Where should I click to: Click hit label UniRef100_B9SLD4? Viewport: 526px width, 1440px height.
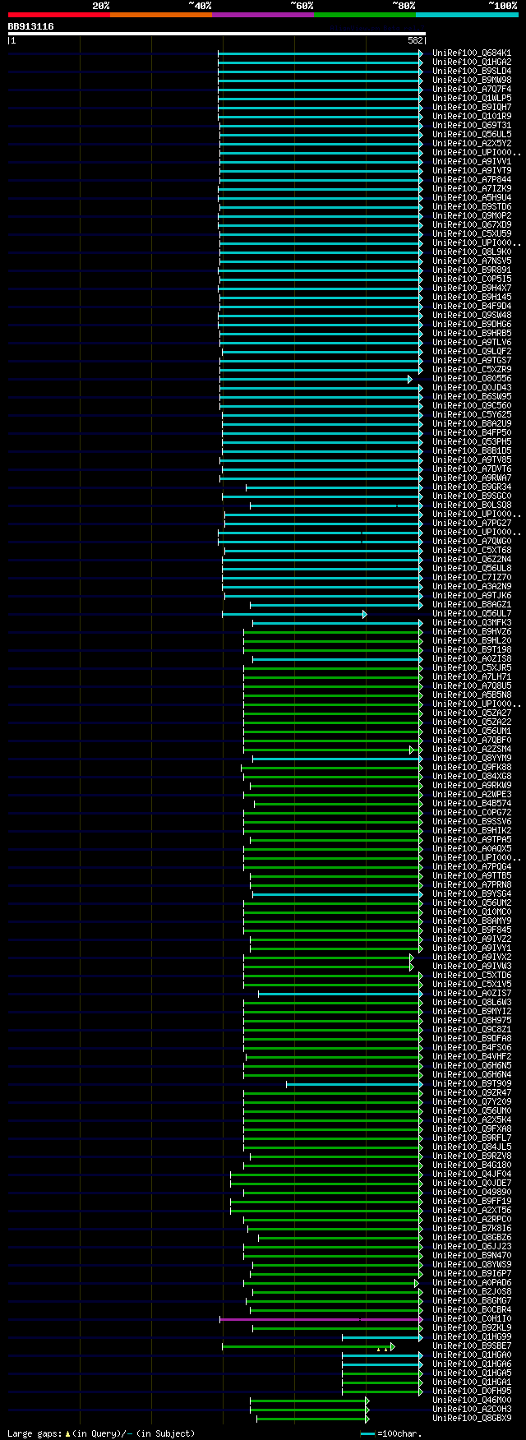(472, 72)
